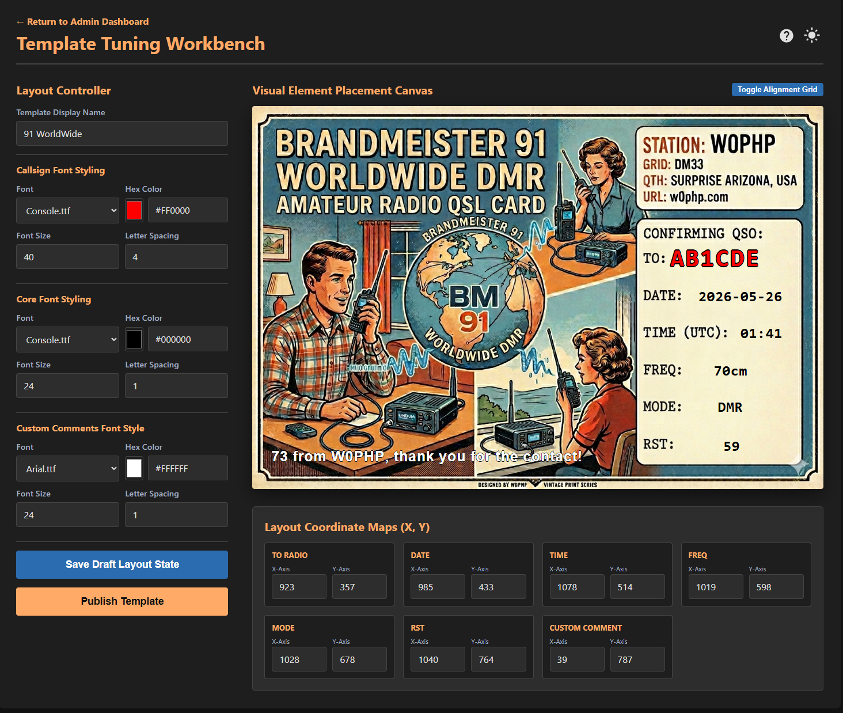Select RST value 59 on canvas

731,446
